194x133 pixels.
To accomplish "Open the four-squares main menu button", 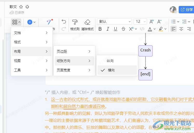I will click(x=16, y=22).
